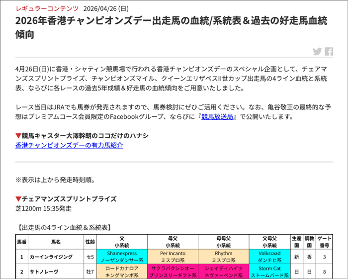Screen dimensions: 348x279
Task: Click the サクラバクシンオー プリンスリーギフト系 cell
Action: 173,272
